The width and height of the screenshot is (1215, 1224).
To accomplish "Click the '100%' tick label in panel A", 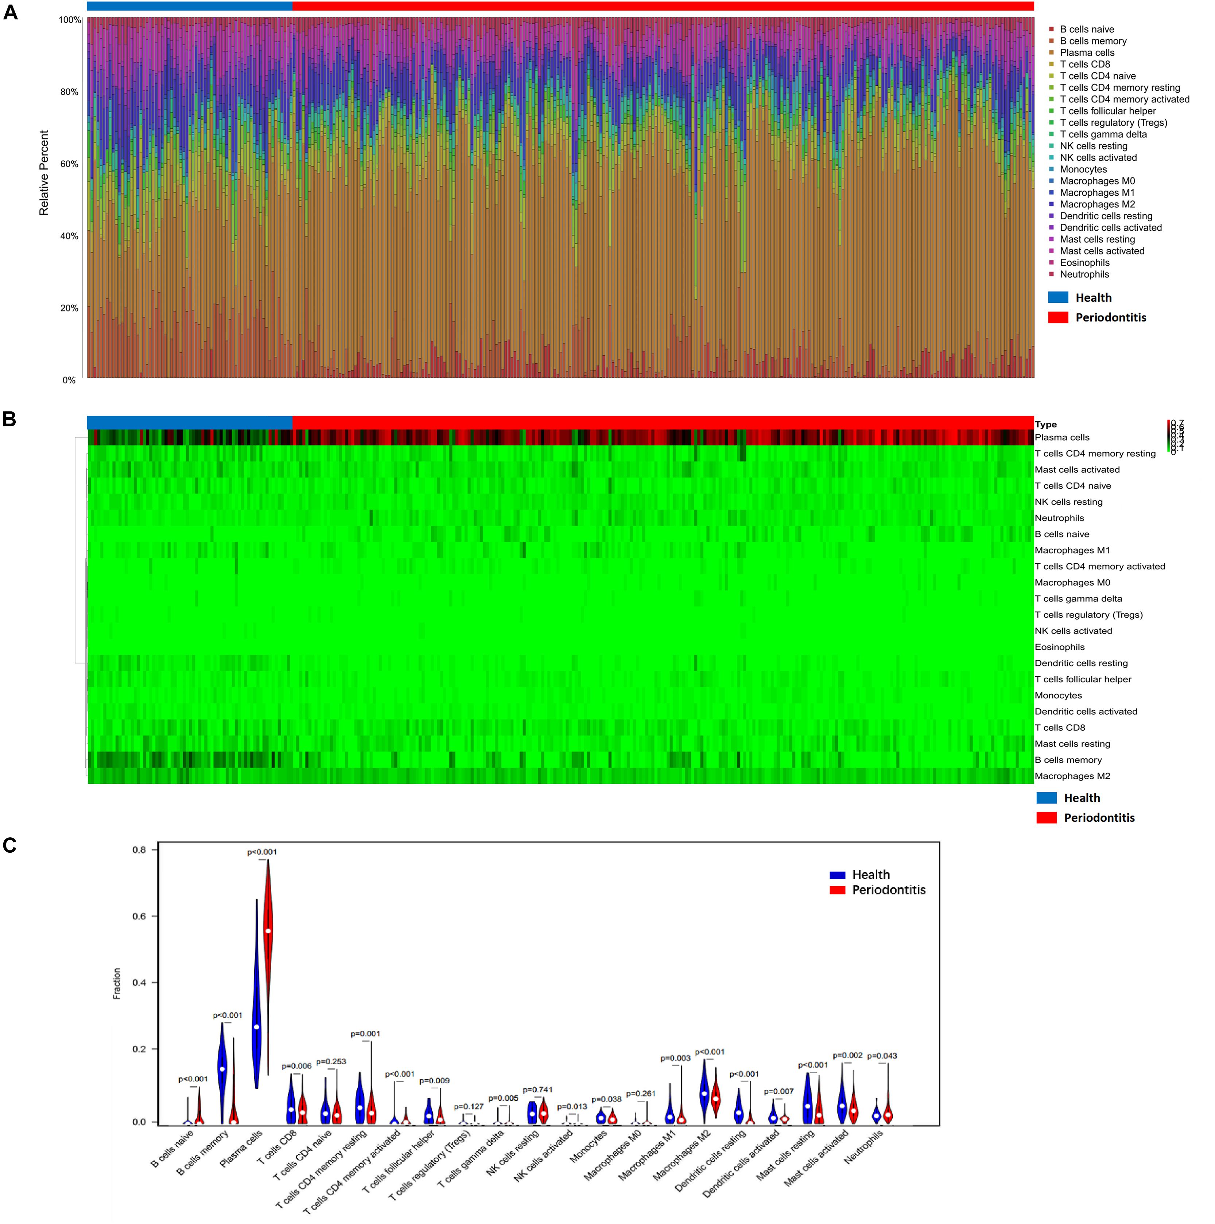I will 70,20.
